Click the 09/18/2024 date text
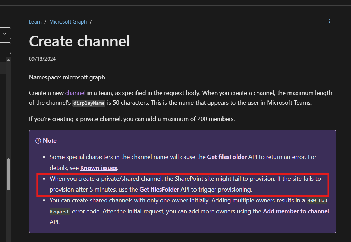This screenshot has width=351, height=242. (x=42, y=59)
